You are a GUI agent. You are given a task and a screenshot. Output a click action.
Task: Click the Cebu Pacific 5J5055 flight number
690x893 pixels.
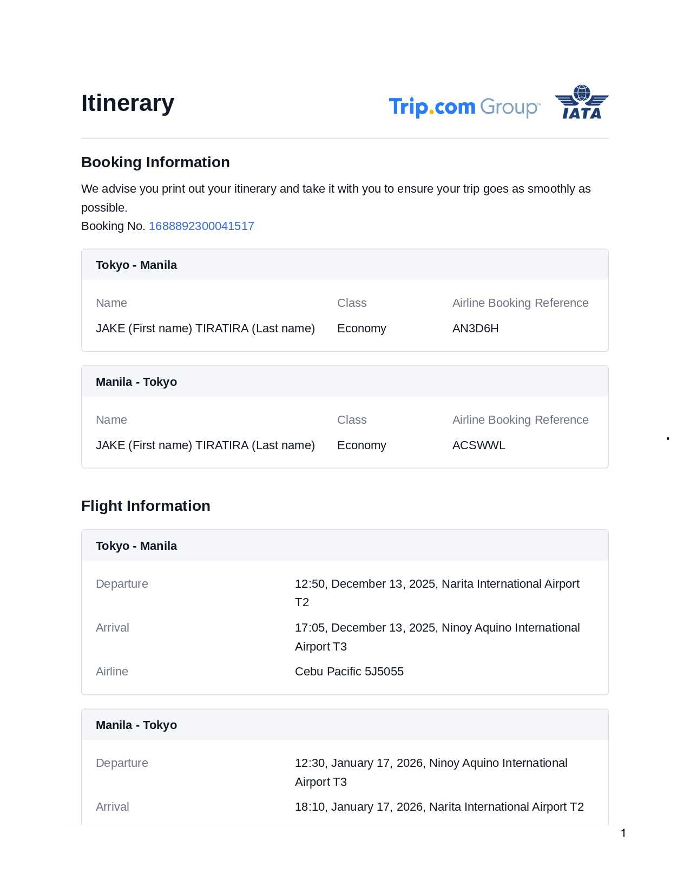[349, 672]
